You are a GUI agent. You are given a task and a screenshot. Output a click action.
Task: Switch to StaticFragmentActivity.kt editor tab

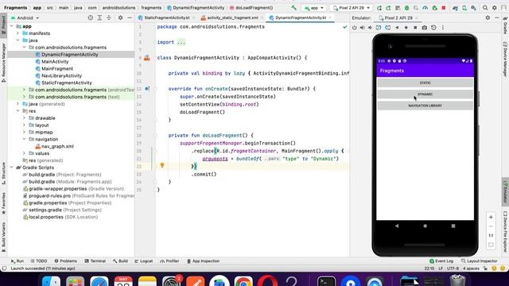coord(166,17)
